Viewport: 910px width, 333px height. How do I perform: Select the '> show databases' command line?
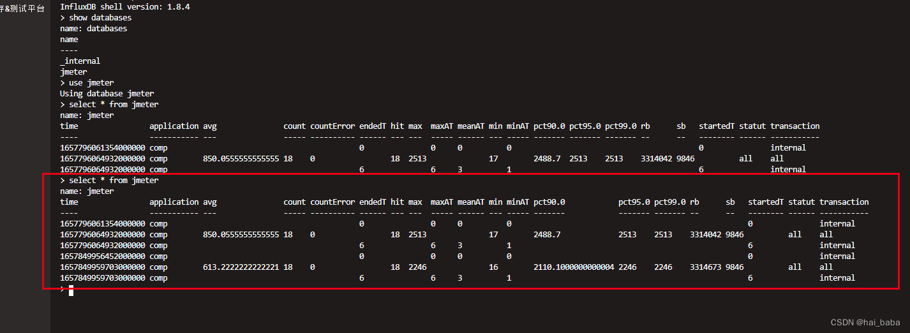(x=96, y=18)
